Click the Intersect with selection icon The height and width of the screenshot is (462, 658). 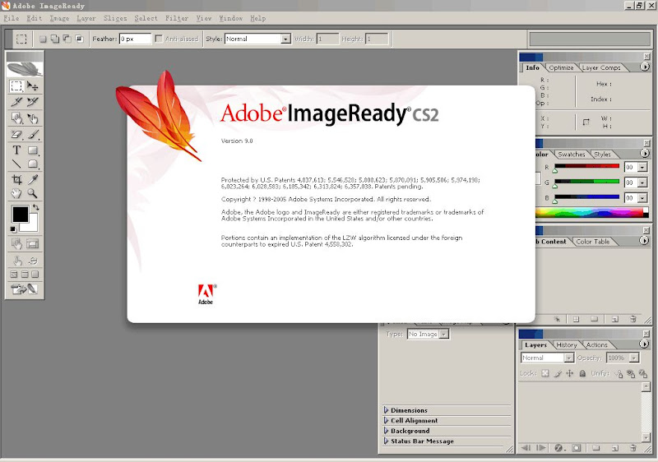(79, 39)
